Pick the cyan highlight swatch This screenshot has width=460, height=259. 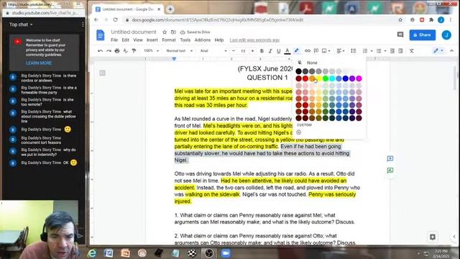332,78
